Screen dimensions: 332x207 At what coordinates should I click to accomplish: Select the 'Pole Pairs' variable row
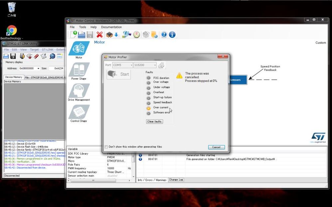coord(99,165)
